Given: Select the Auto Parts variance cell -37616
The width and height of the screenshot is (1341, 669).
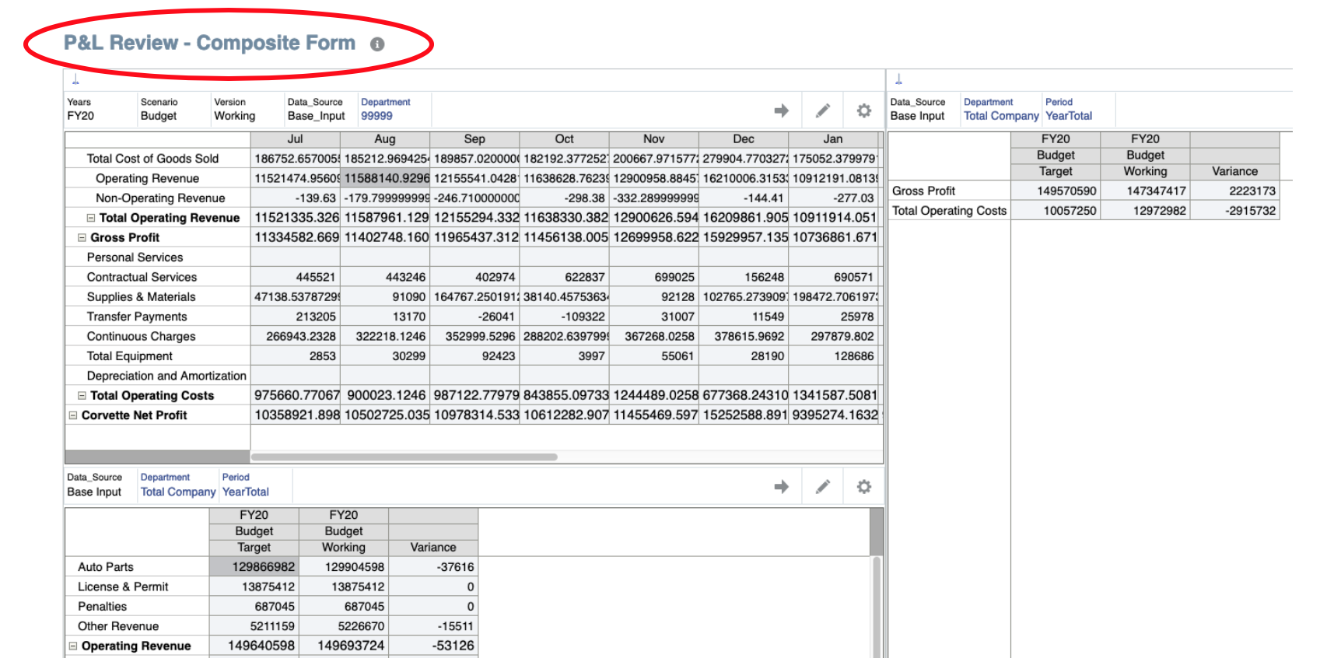Looking at the screenshot, I should tap(433, 567).
